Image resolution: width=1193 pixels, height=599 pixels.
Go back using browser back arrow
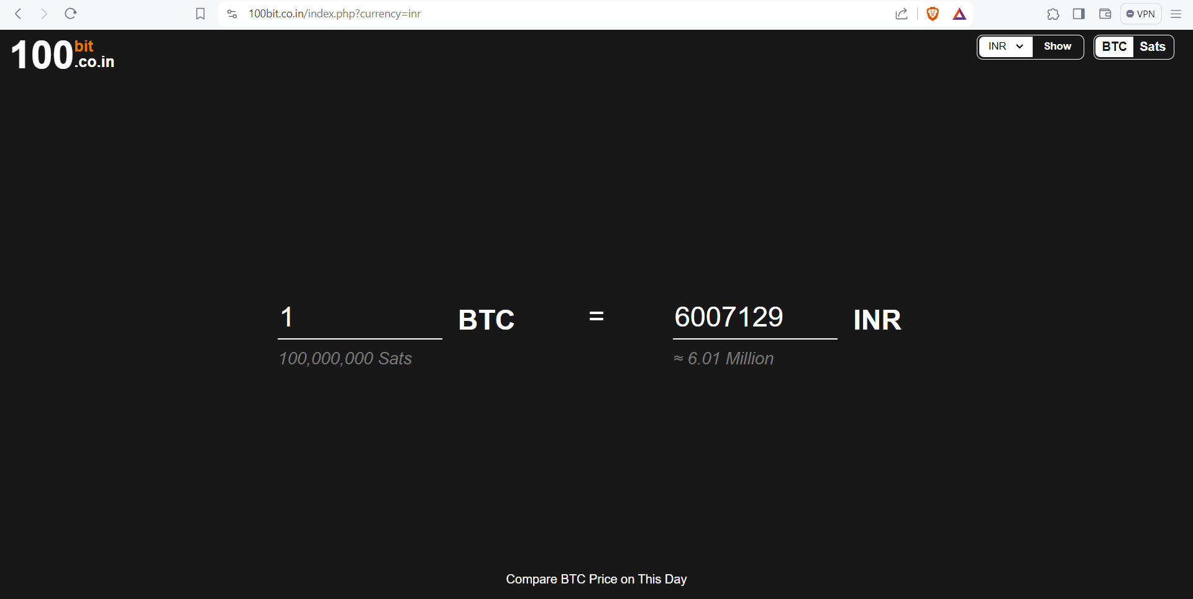(19, 14)
